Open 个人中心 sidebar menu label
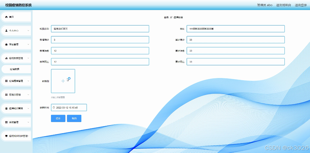The height and width of the screenshot is (153, 310). click(x=14, y=31)
